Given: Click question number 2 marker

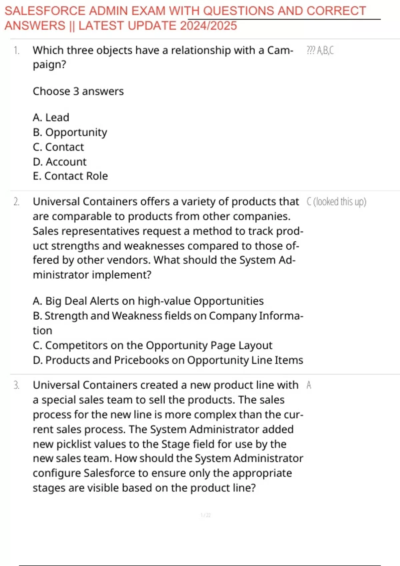Looking at the screenshot, I should pos(16,202).
